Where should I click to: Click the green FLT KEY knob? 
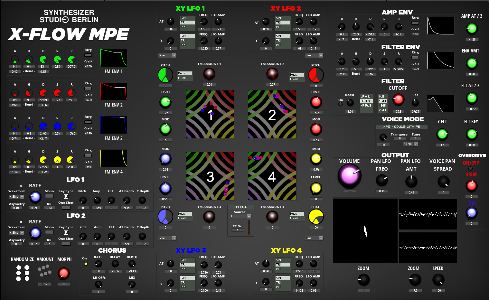[x=472, y=134]
